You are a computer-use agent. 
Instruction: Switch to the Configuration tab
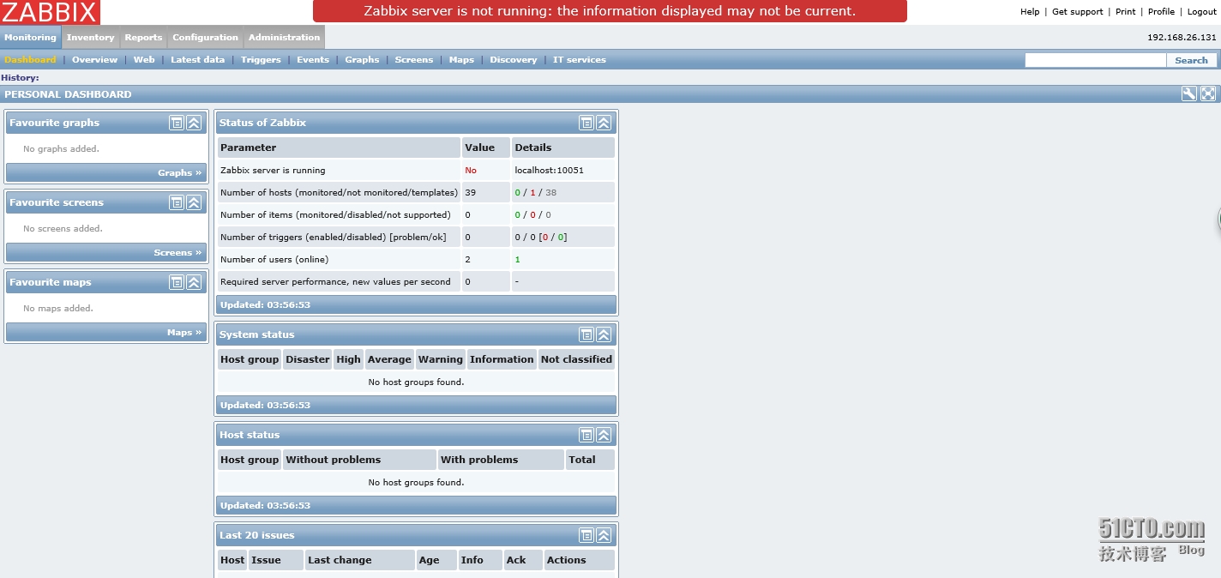click(x=206, y=37)
